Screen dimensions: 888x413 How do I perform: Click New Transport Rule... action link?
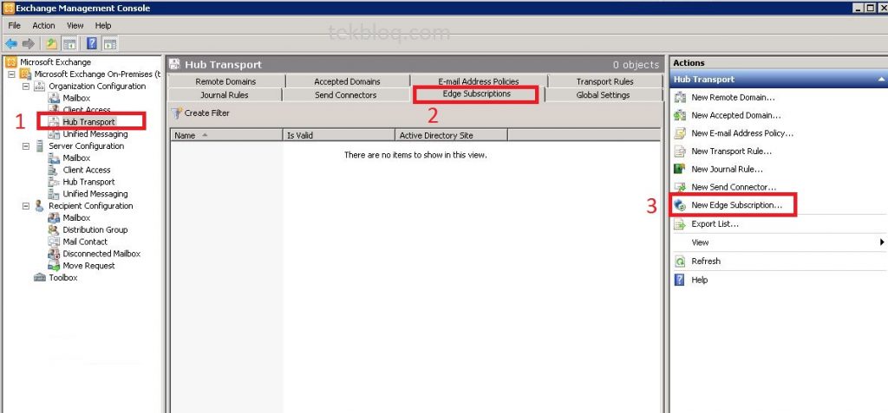click(731, 151)
